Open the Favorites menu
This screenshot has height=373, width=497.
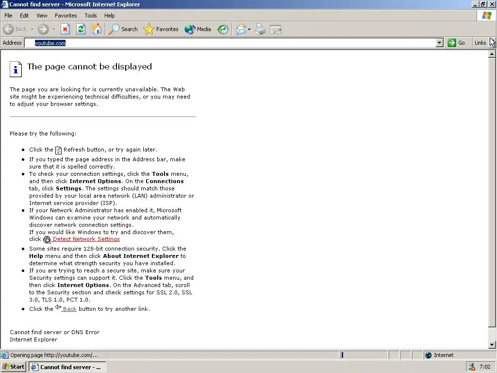(66, 16)
